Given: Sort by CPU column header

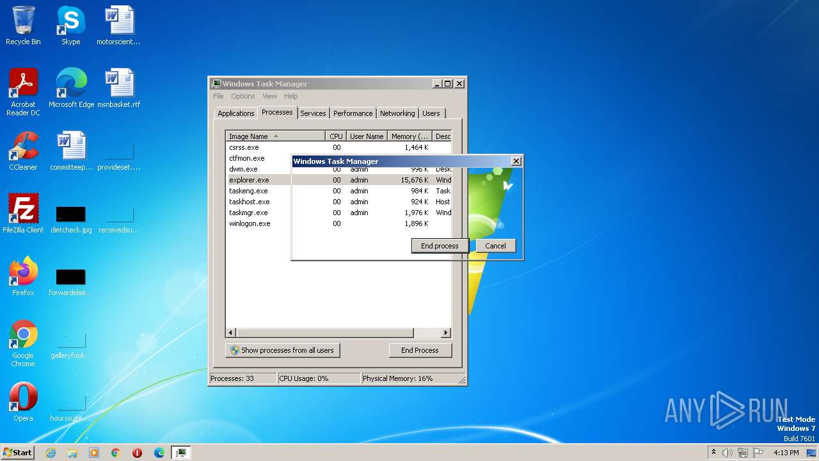Looking at the screenshot, I should pos(336,136).
